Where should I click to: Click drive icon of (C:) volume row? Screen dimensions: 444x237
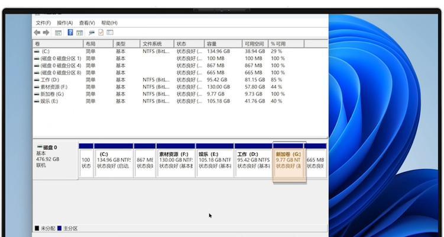pos(37,52)
